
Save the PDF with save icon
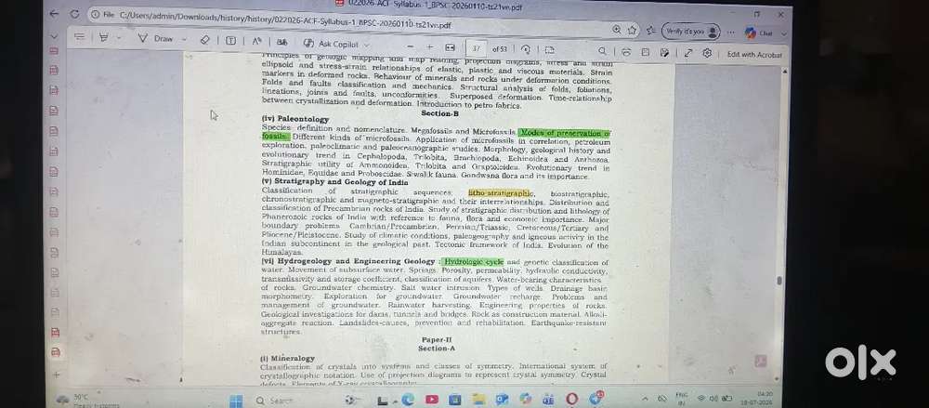[x=646, y=52]
